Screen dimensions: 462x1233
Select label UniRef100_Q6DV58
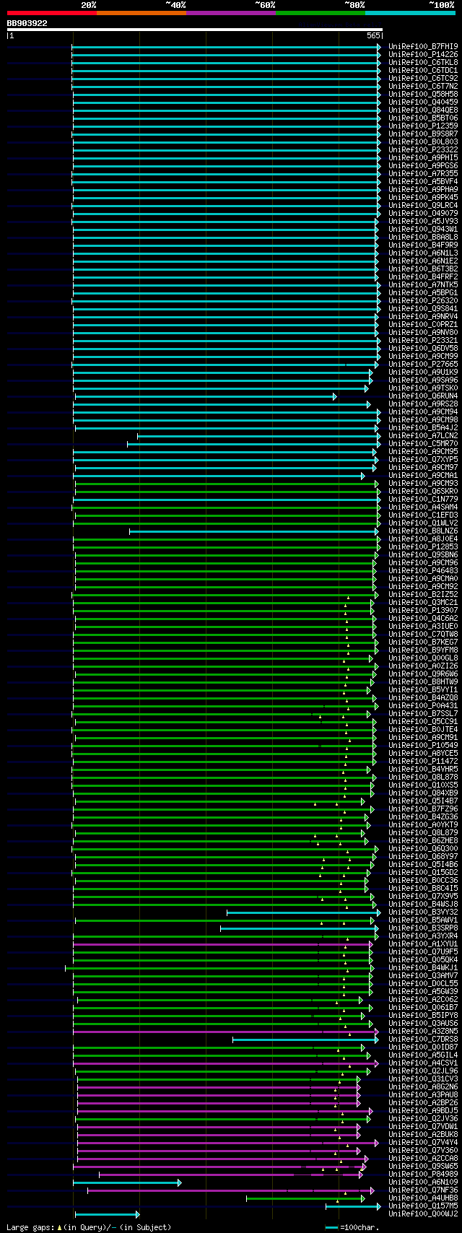coord(423,348)
